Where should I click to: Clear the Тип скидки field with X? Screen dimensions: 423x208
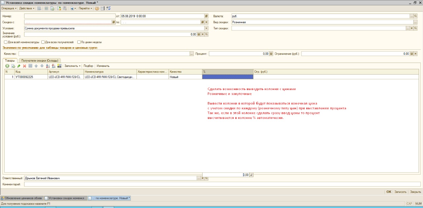tap(412, 28)
